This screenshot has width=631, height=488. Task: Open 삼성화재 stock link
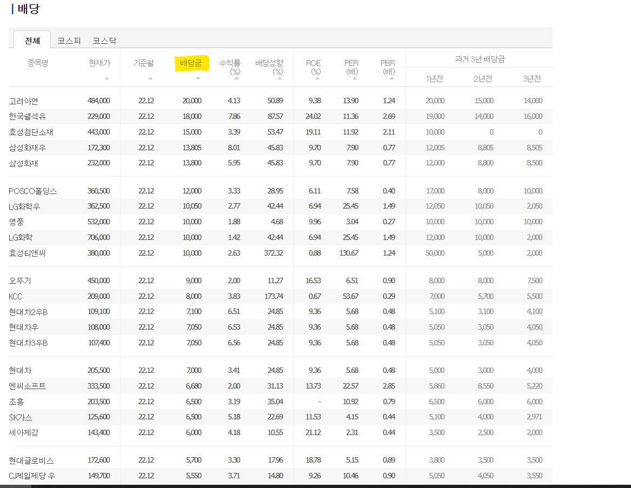coord(23,163)
